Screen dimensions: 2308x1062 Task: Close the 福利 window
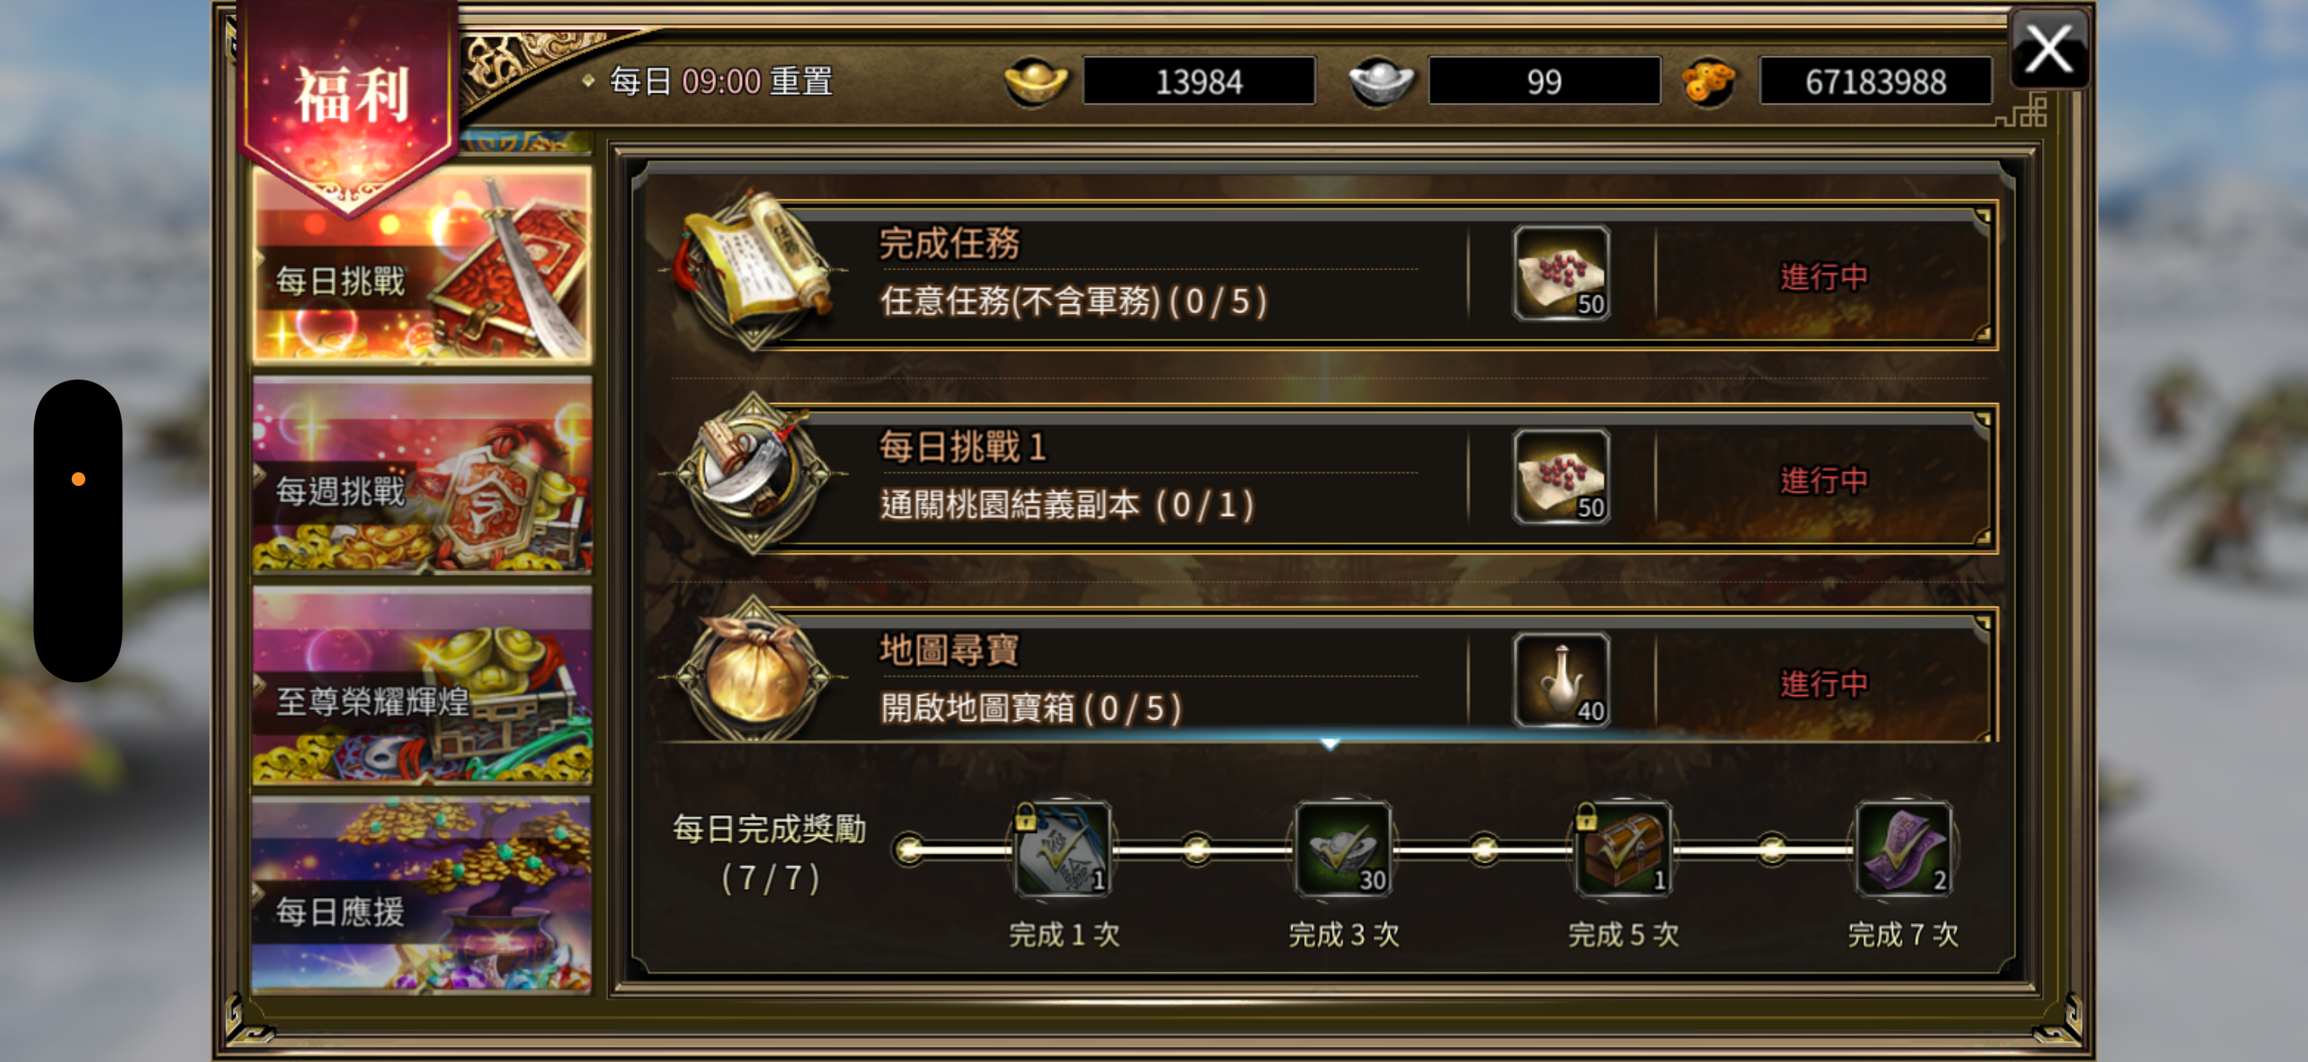tap(2049, 48)
